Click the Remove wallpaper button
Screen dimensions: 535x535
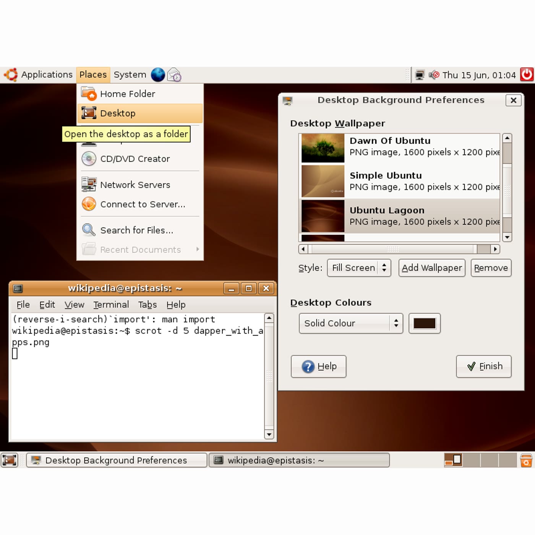491,268
